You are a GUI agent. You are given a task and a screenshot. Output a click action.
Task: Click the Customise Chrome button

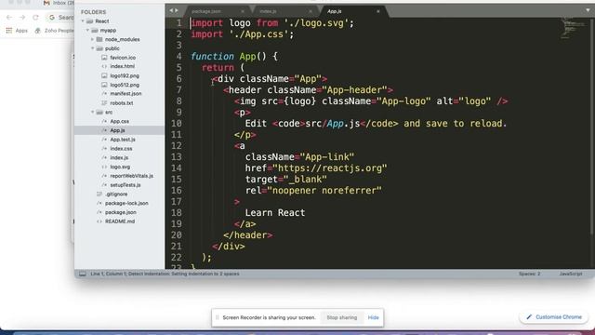coord(554,316)
